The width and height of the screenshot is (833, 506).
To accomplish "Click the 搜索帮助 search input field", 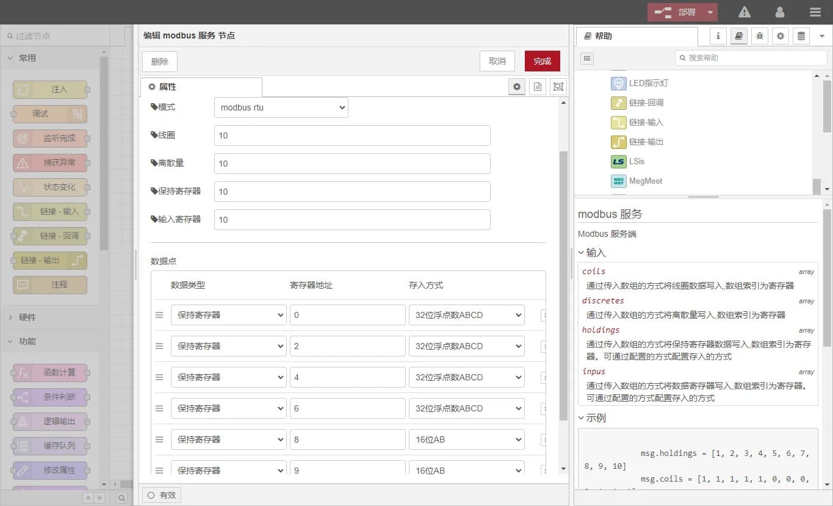I will (750, 58).
